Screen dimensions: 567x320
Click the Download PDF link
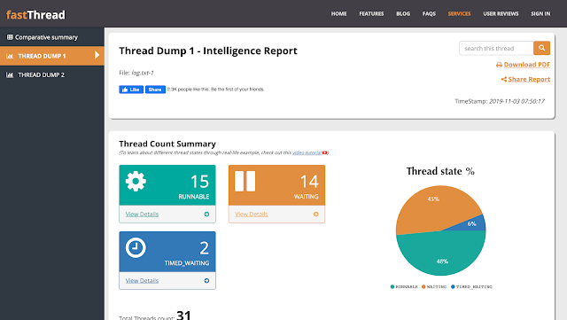(x=527, y=65)
